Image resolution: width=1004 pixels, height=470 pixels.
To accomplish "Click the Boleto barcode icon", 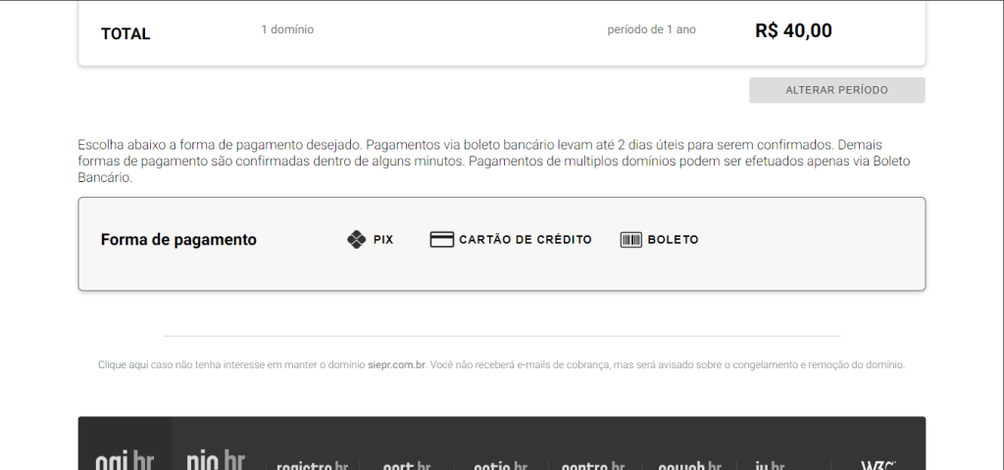I will click(630, 239).
